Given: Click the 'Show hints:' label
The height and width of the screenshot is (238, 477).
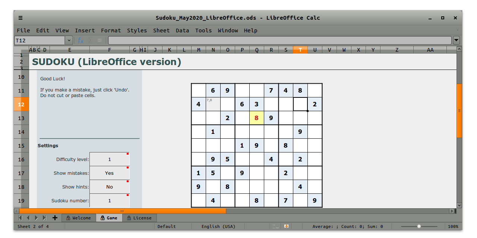Looking at the screenshot, I should tap(76, 187).
